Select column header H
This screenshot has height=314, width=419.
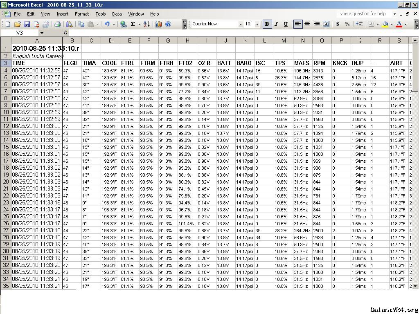[187, 40]
